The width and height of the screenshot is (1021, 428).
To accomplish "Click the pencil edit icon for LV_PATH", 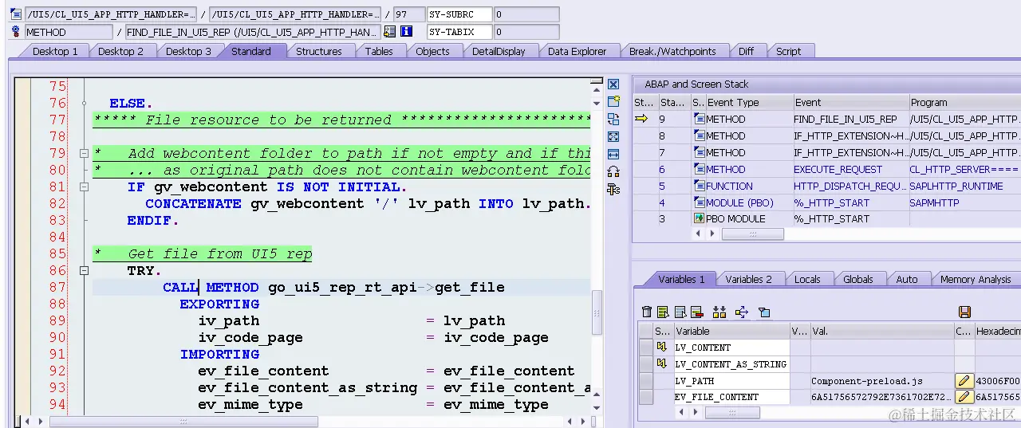I will (964, 381).
